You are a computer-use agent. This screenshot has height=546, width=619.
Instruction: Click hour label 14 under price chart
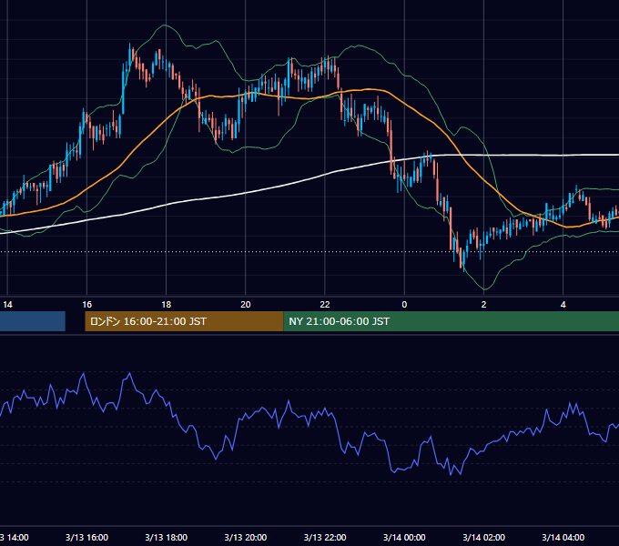click(x=7, y=304)
